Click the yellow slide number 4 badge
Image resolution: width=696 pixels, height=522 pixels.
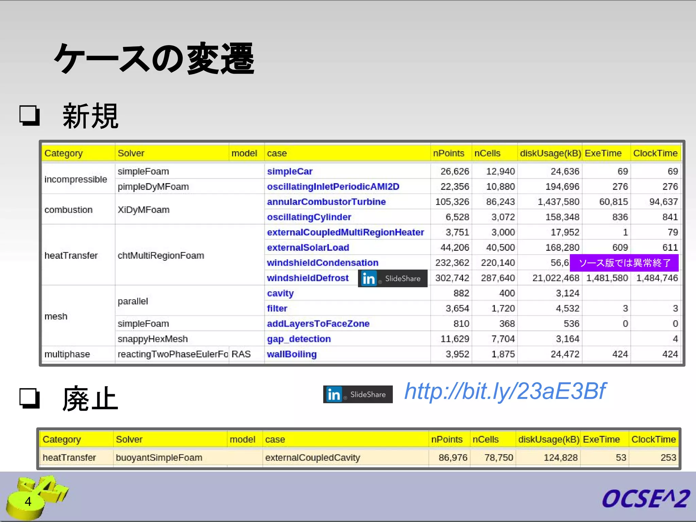coord(28,502)
